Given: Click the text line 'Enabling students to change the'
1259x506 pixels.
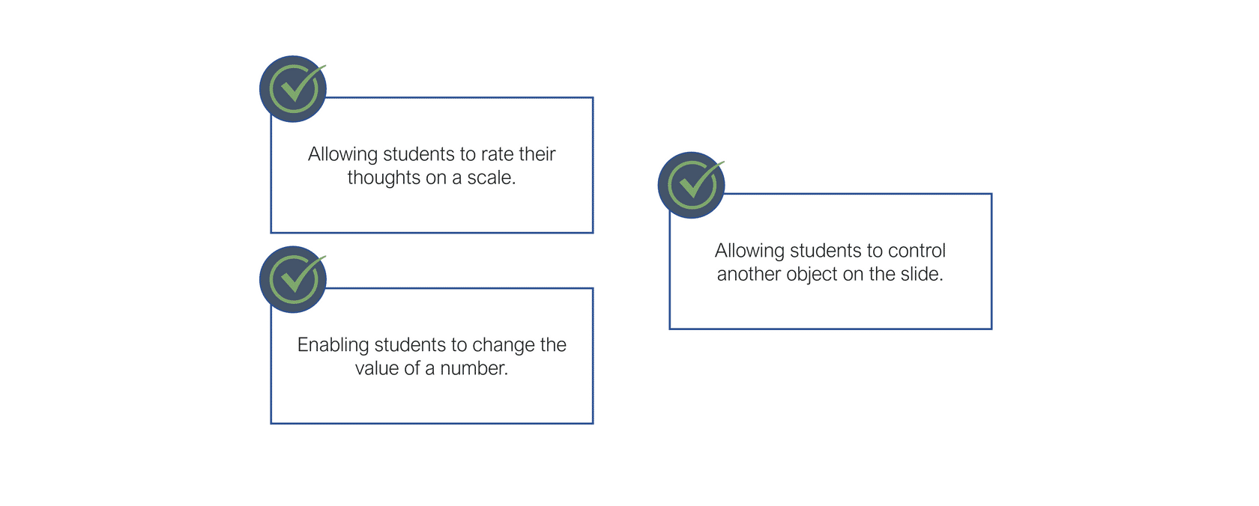Looking at the screenshot, I should [x=432, y=345].
